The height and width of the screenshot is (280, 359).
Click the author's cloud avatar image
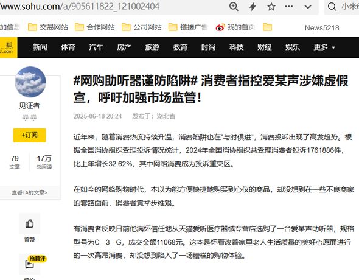pyautogui.click(x=30, y=82)
